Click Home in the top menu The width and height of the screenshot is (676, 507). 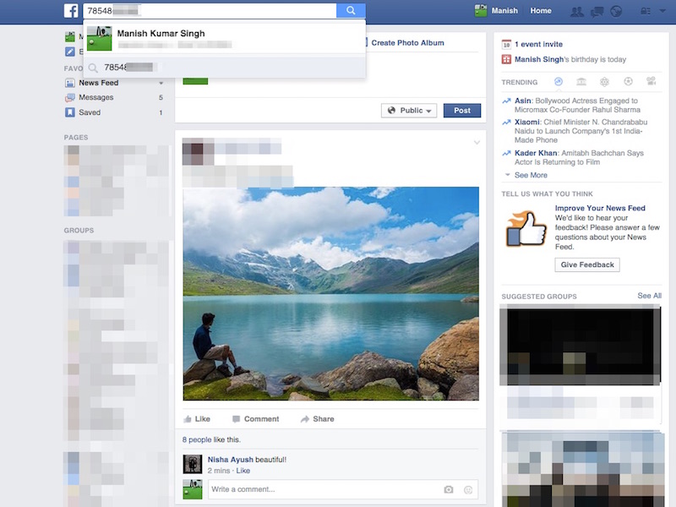click(x=541, y=11)
